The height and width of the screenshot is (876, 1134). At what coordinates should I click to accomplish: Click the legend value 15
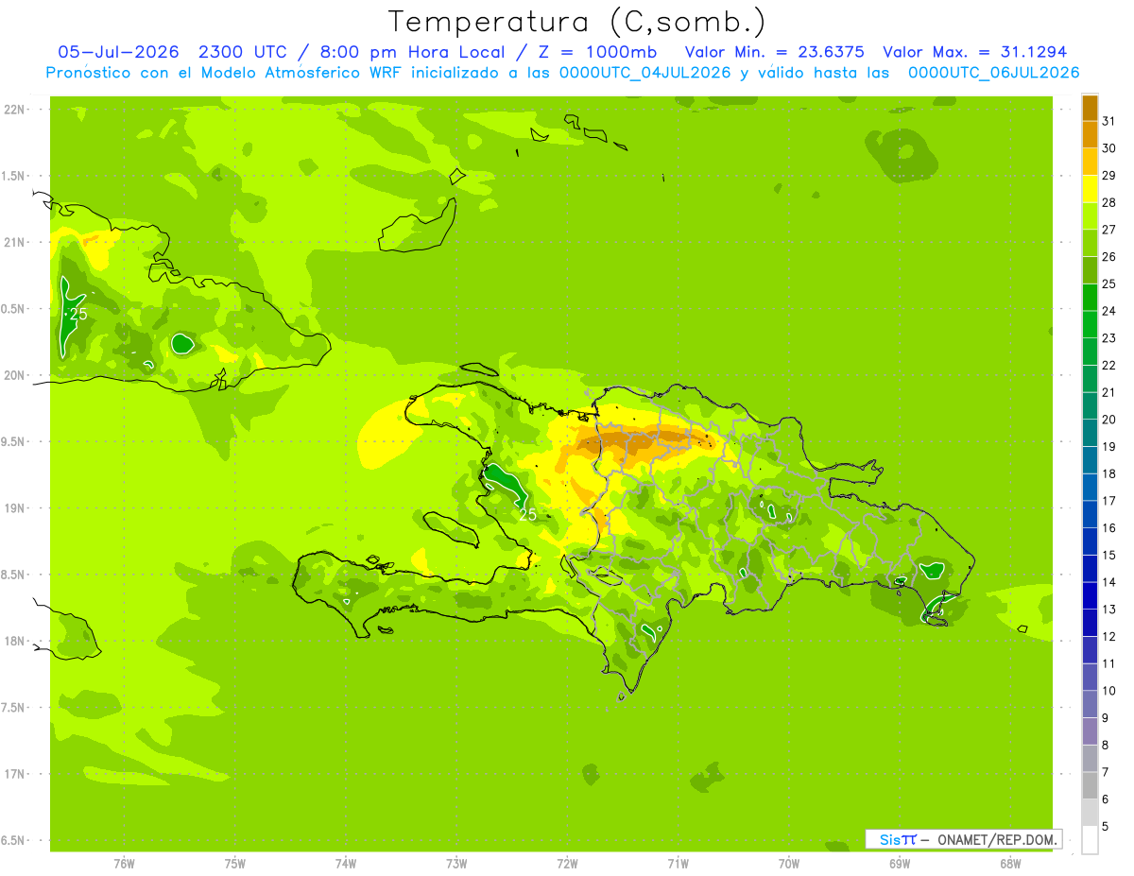click(1109, 555)
